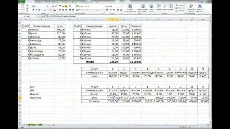
Task: Select the ИТОГО total cell
Action: [x=90, y=62]
